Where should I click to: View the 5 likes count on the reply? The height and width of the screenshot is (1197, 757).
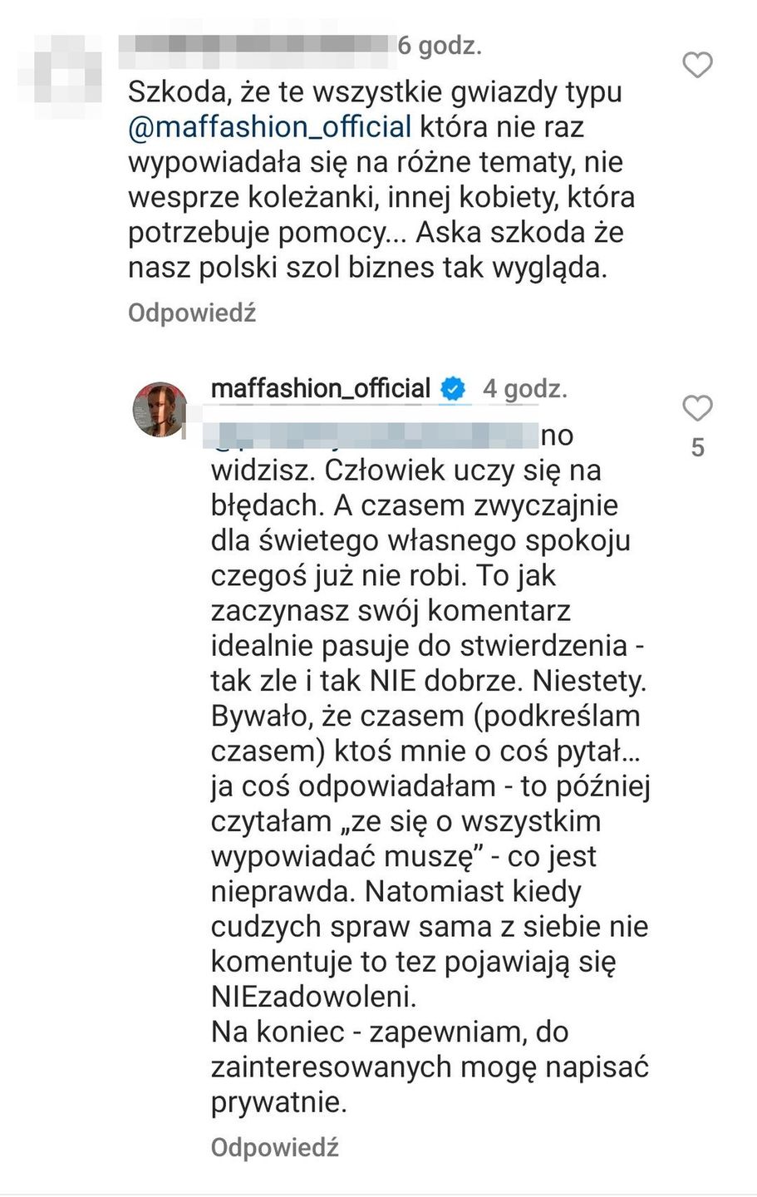[698, 448]
